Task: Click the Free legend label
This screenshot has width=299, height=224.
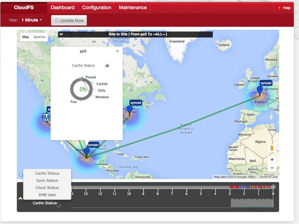Action: coord(74,102)
